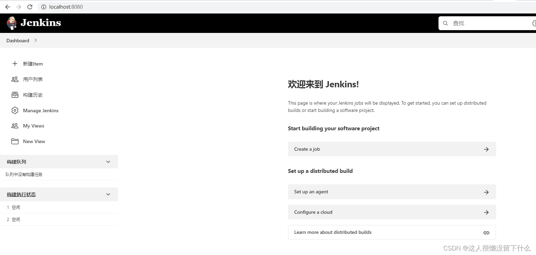Click the 构建执行状态 heading link
The image size is (536, 255).
tap(21, 194)
